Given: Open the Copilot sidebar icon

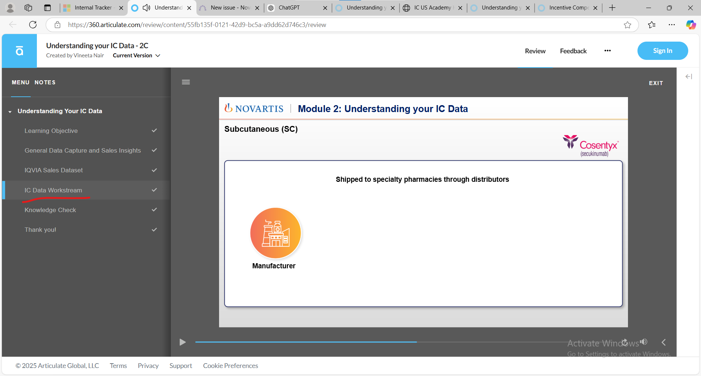Looking at the screenshot, I should (x=691, y=25).
